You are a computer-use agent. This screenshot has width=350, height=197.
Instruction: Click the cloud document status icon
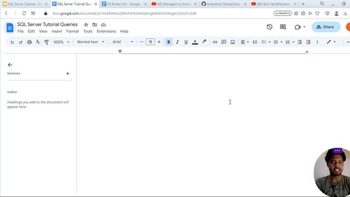point(103,25)
